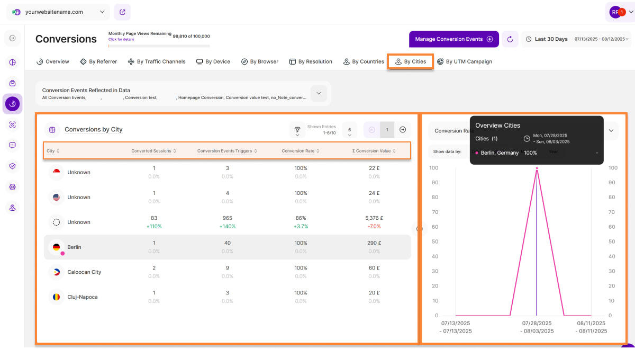Open the pie chart dashboard icon
Screen dimensions: 635x349
tap(13, 62)
